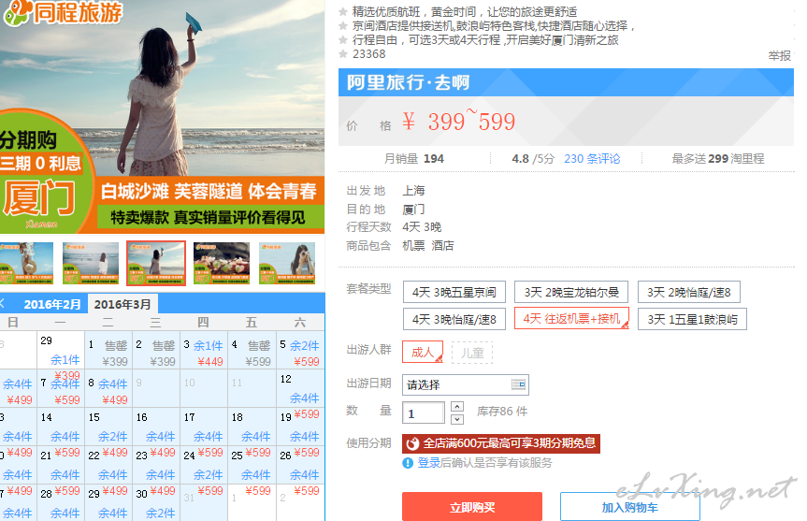Viewport: 807px width, 521px height.
Task: Select fifth thumbnail of girl with camera
Action: point(287,263)
